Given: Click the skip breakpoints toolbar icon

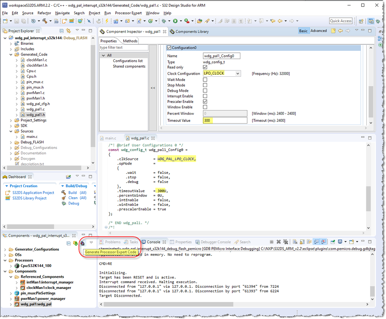Looking at the screenshot, I should (x=89, y=21).
